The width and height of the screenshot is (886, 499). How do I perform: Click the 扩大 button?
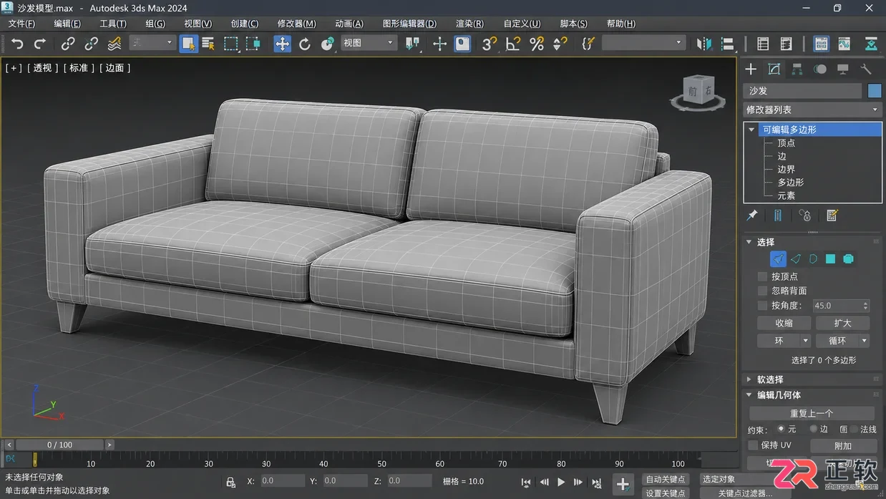click(x=843, y=323)
